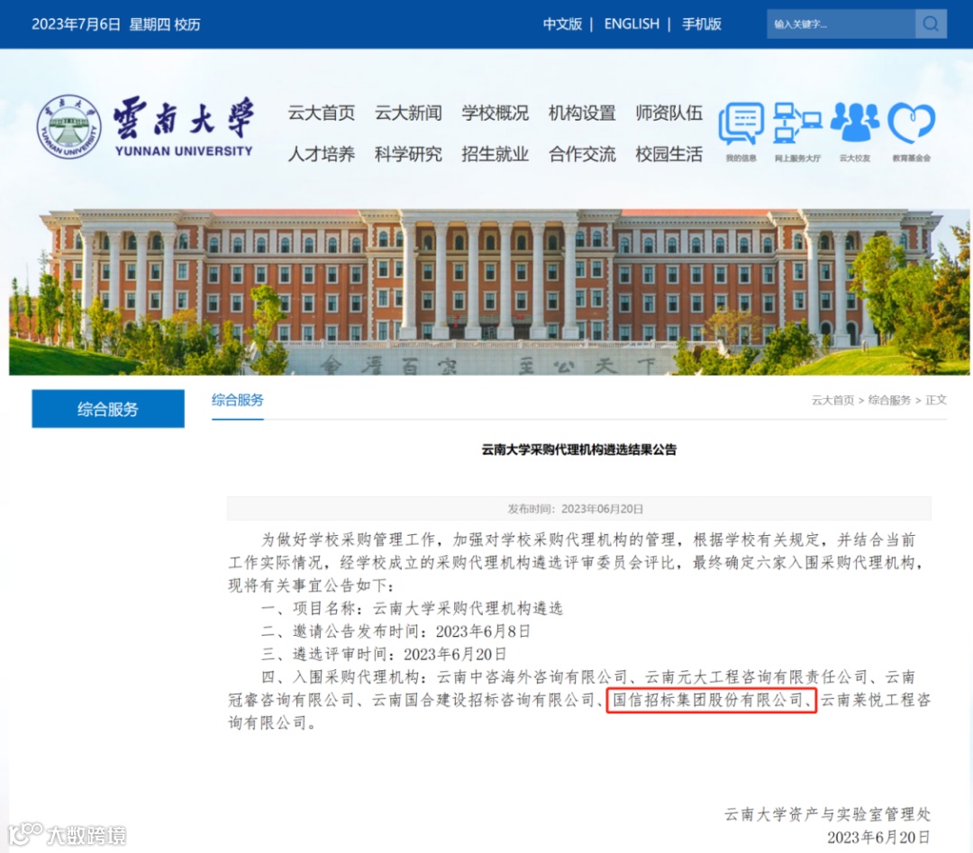Click 云大首页 in the breadcrumb
The image size is (973, 853).
832,400
